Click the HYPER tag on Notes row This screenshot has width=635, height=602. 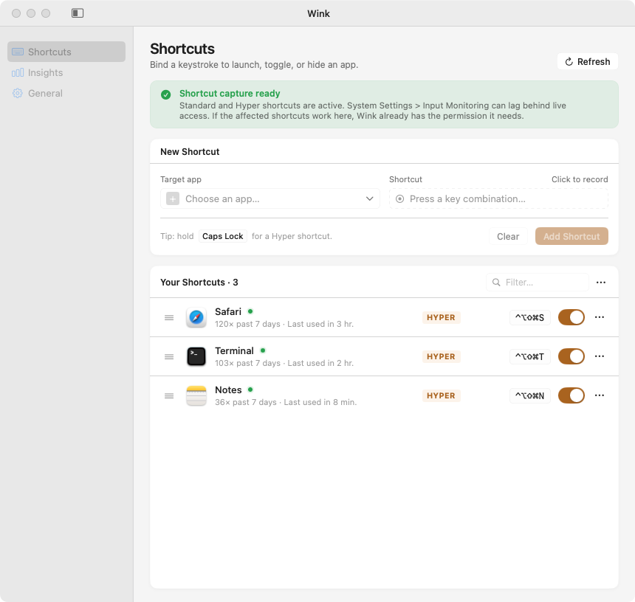tap(441, 395)
